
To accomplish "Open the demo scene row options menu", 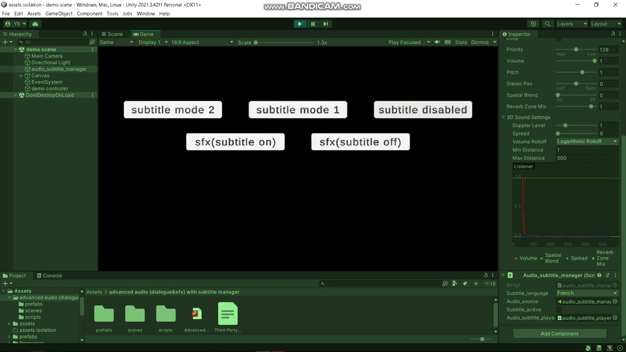I will point(92,49).
